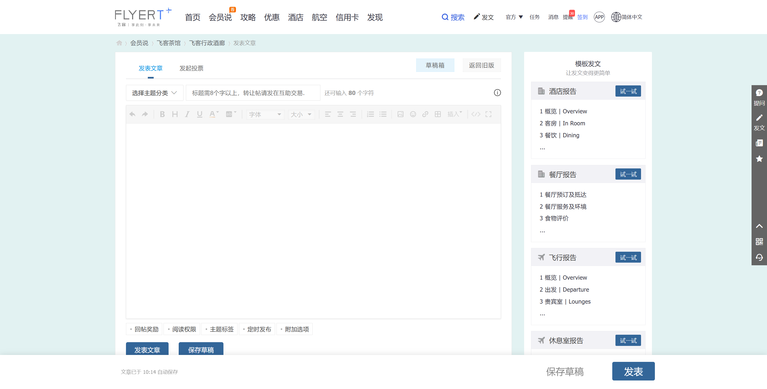Open the 草稿箱 drafts box
Viewport: 767px width, 389px height.
[435, 65]
